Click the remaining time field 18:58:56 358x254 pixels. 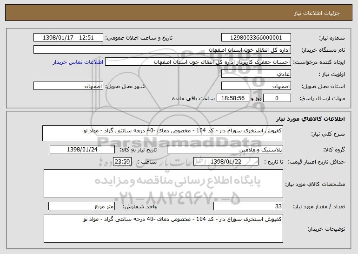click(x=232, y=98)
